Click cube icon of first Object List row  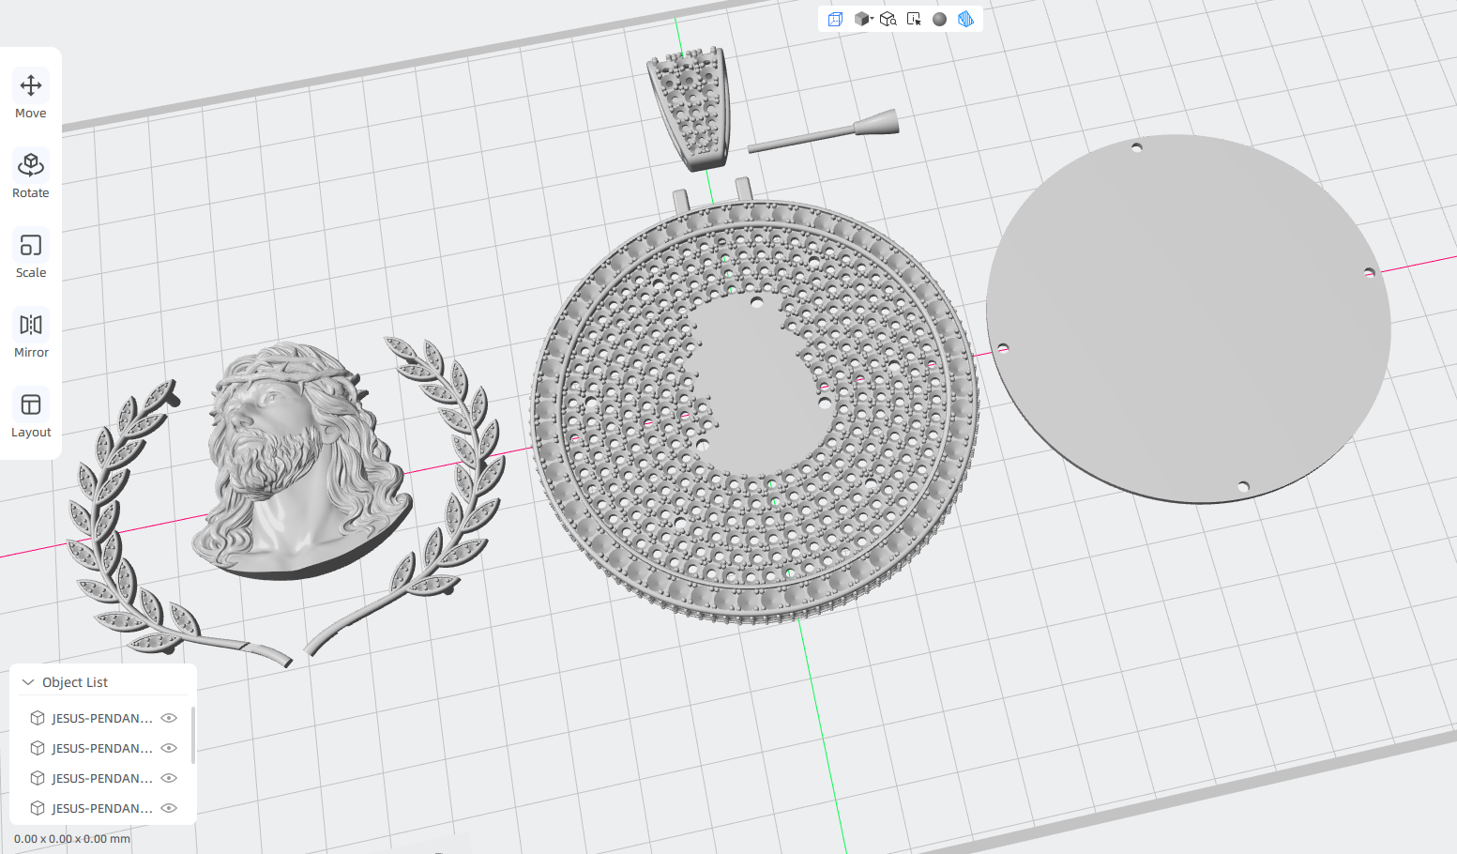pyautogui.click(x=38, y=718)
